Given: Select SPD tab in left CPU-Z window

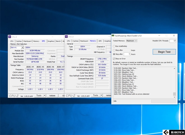Looking at the screenshot, I should click(43, 41).
